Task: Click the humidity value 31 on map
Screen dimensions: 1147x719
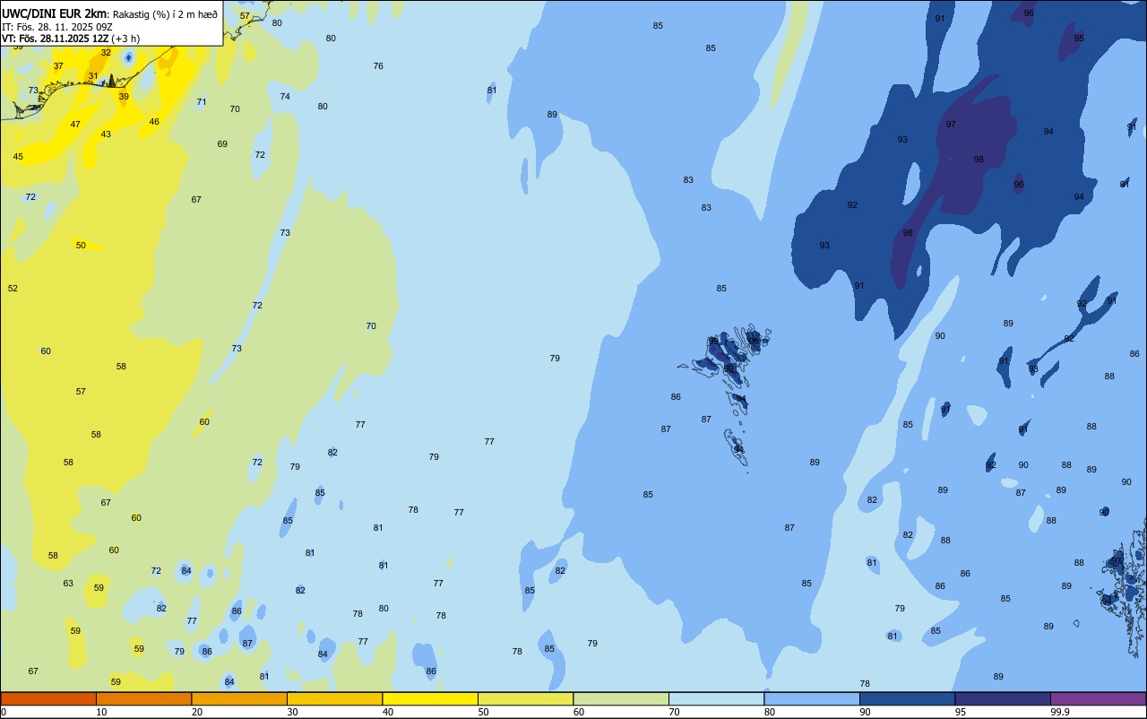Action: click(x=93, y=76)
